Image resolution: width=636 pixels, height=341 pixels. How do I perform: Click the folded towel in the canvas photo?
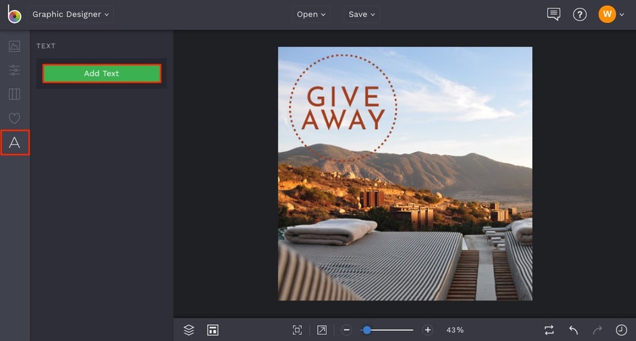[331, 231]
